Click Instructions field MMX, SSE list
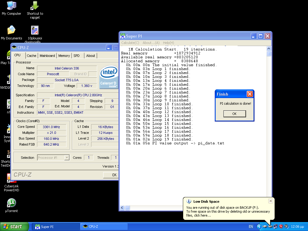Viewport: 308px width, 231px height. [78, 112]
